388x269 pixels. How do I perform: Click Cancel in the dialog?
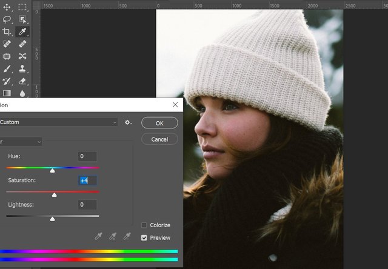coord(159,139)
